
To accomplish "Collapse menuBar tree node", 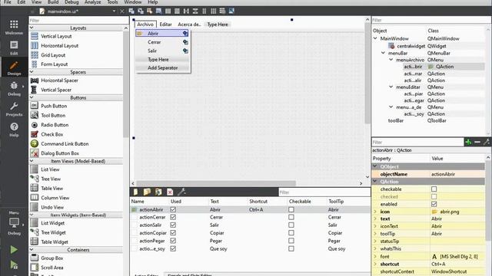I will coord(383,53).
